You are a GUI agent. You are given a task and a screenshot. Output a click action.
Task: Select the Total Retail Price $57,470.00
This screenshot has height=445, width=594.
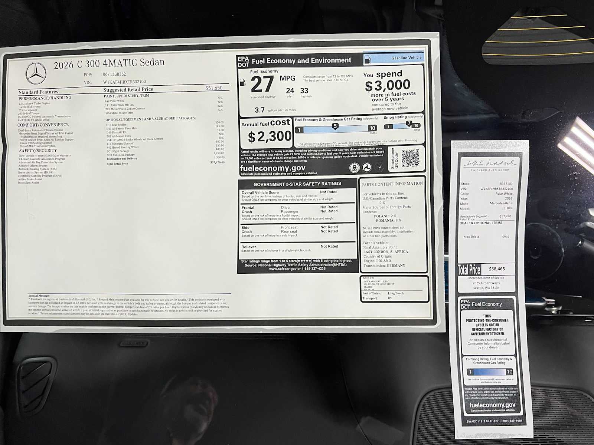[x=217, y=162]
